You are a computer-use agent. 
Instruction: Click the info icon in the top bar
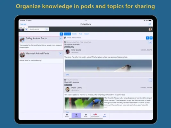pos(150,24)
